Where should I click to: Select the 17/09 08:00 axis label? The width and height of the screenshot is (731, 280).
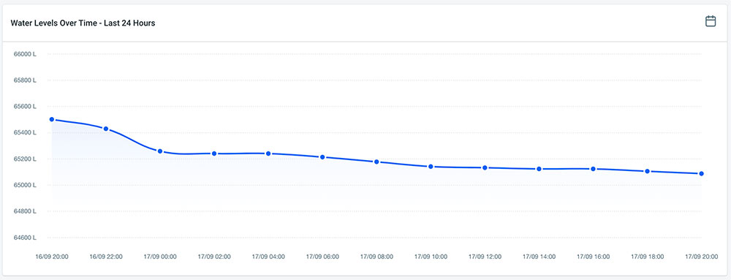pyautogui.click(x=376, y=257)
